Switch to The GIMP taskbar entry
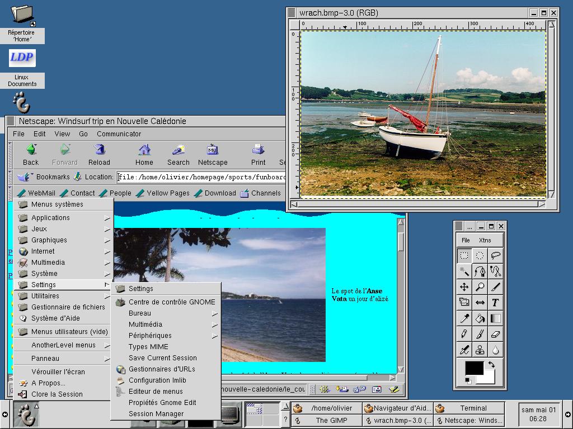Viewport: 573px width, 429px height. [326, 421]
